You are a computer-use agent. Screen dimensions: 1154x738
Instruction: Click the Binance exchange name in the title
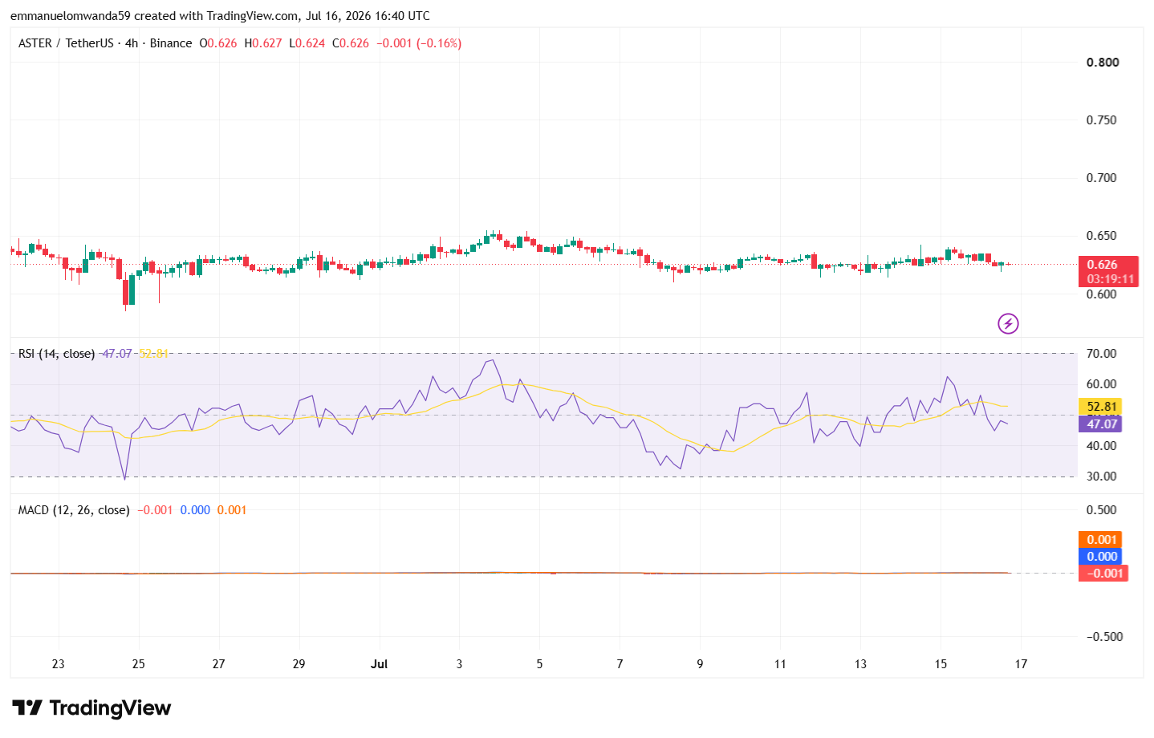[171, 43]
